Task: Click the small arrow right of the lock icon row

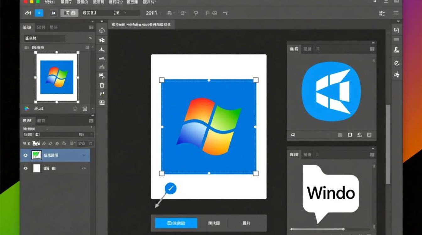Action: click(x=92, y=109)
